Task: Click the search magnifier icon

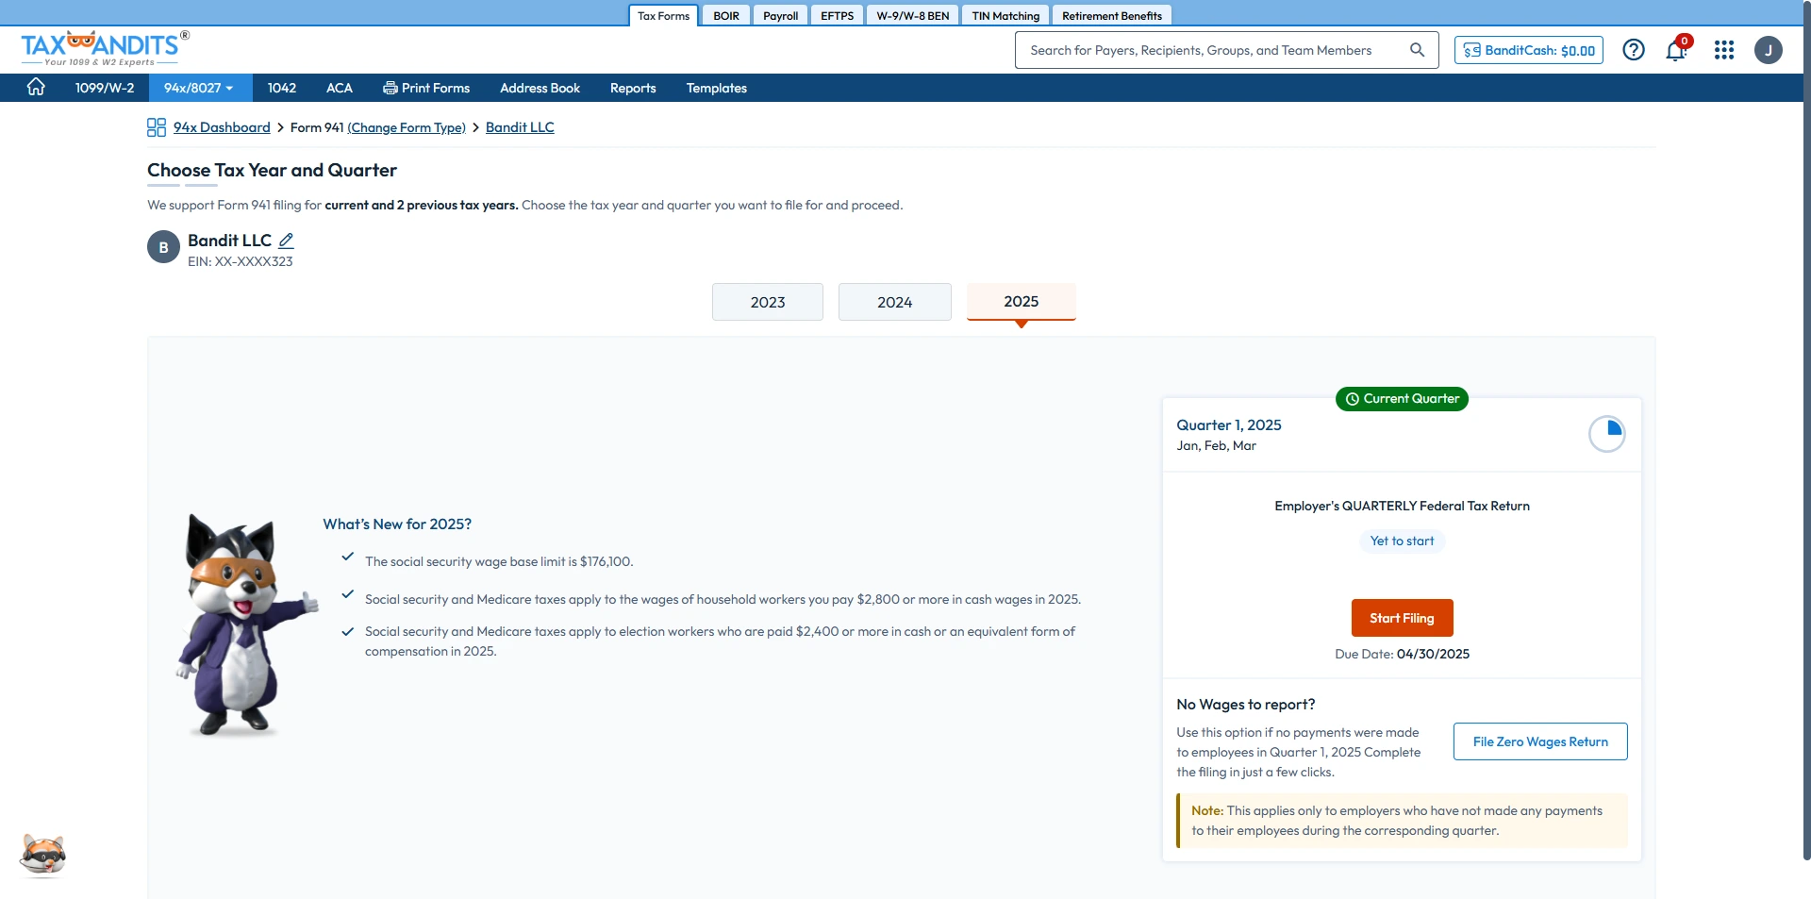Action: (1417, 50)
